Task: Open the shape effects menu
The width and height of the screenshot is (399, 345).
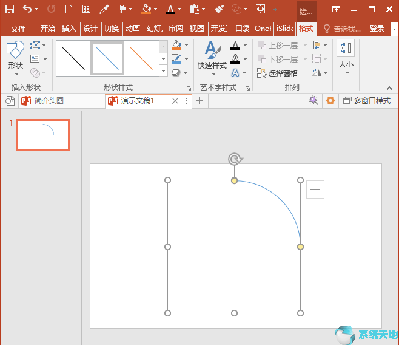Action: click(x=176, y=73)
